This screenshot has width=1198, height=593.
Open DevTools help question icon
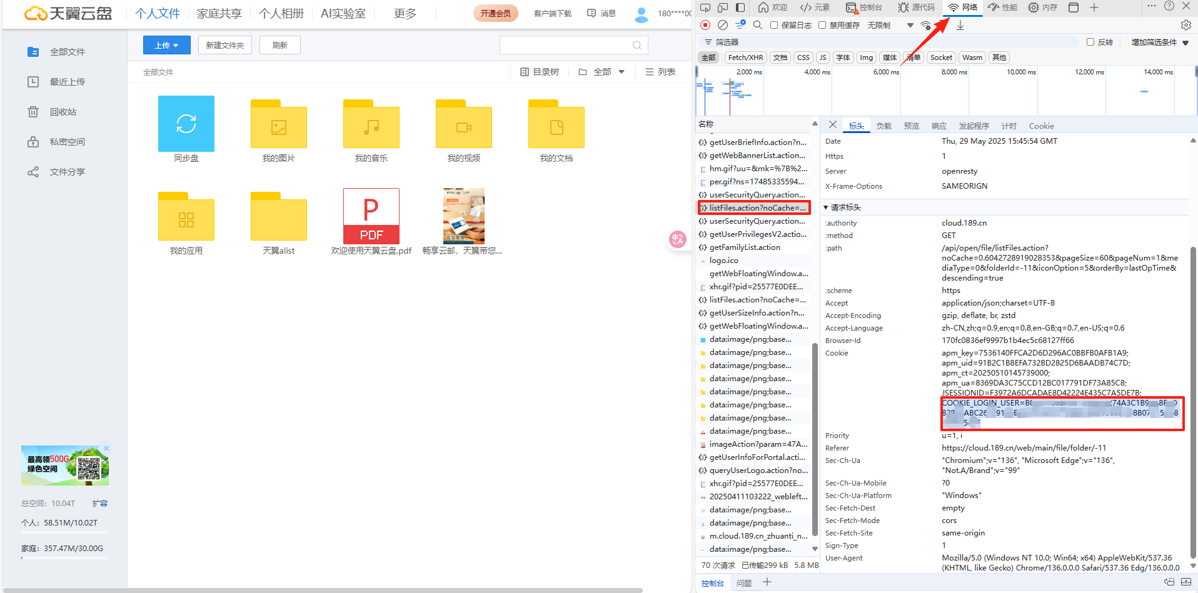(x=1169, y=6)
